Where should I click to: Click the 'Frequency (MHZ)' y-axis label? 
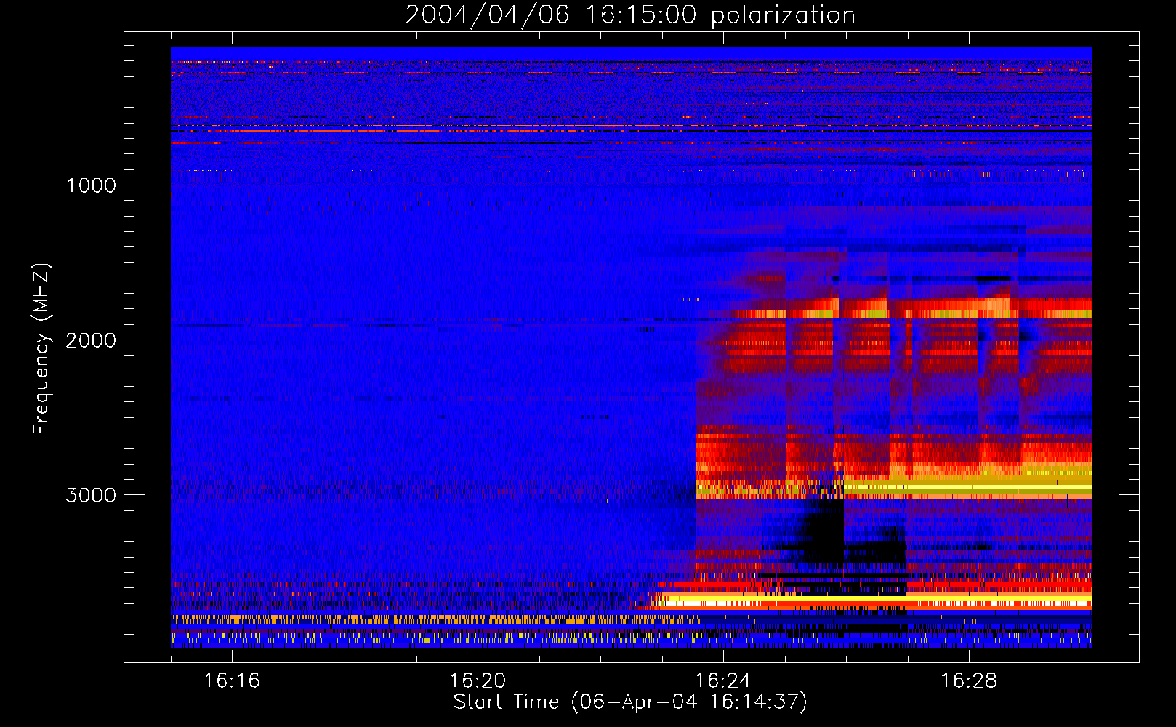pyautogui.click(x=41, y=349)
